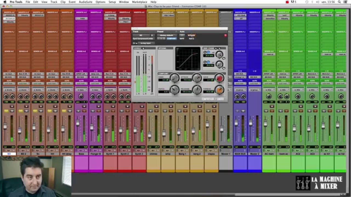Click the Compare button in plugin
Viewport: 351px width, 197px height.
point(172,39)
